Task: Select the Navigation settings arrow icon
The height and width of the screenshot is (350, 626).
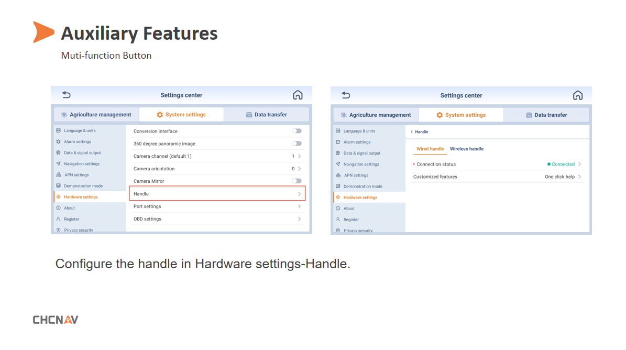Action: pos(59,163)
